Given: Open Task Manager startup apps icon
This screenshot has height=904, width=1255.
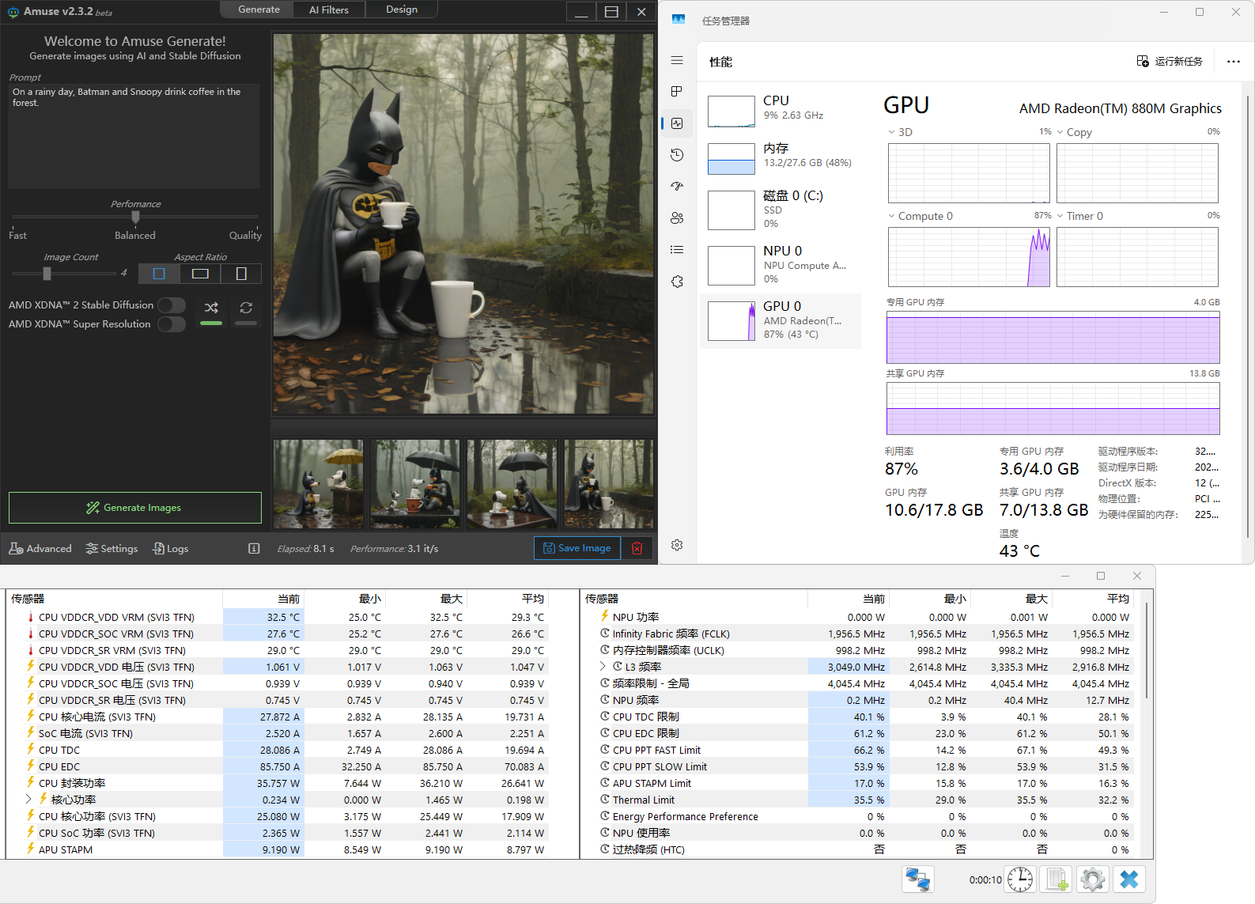Looking at the screenshot, I should click(677, 187).
